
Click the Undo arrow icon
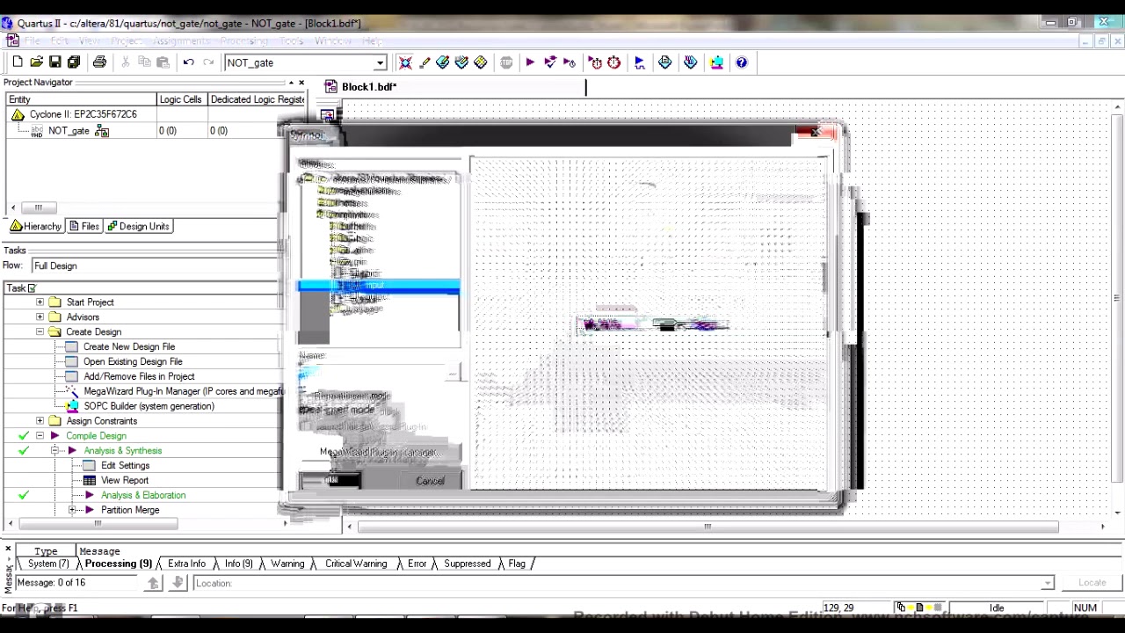tap(188, 62)
